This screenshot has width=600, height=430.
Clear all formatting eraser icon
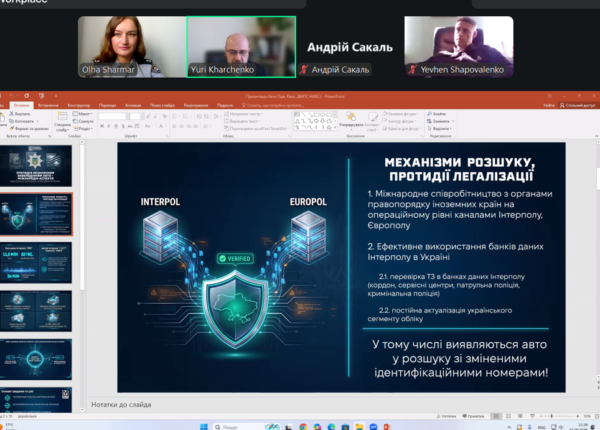(165, 116)
